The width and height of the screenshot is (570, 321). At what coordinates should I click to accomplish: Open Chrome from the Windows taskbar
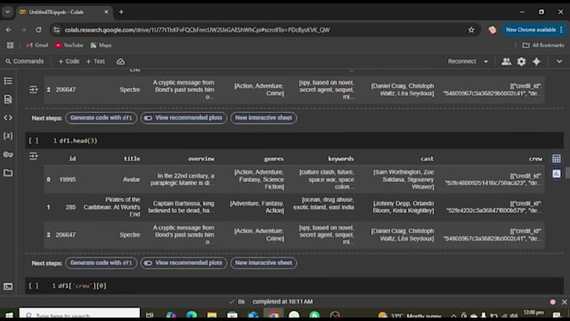point(274,315)
